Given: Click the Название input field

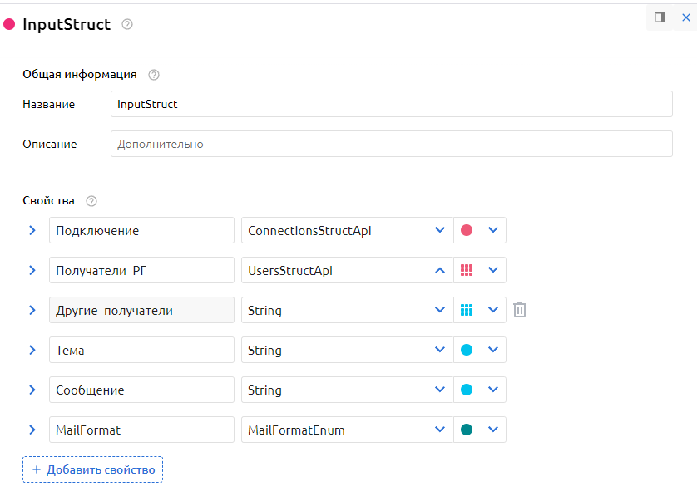Looking at the screenshot, I should [391, 105].
